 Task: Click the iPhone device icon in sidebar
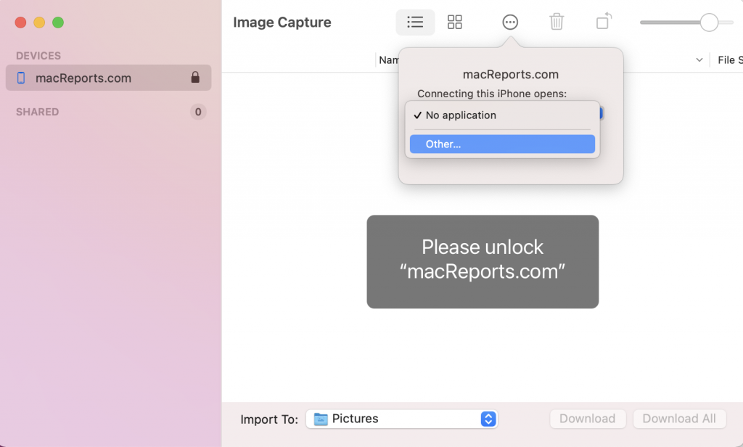(x=21, y=78)
